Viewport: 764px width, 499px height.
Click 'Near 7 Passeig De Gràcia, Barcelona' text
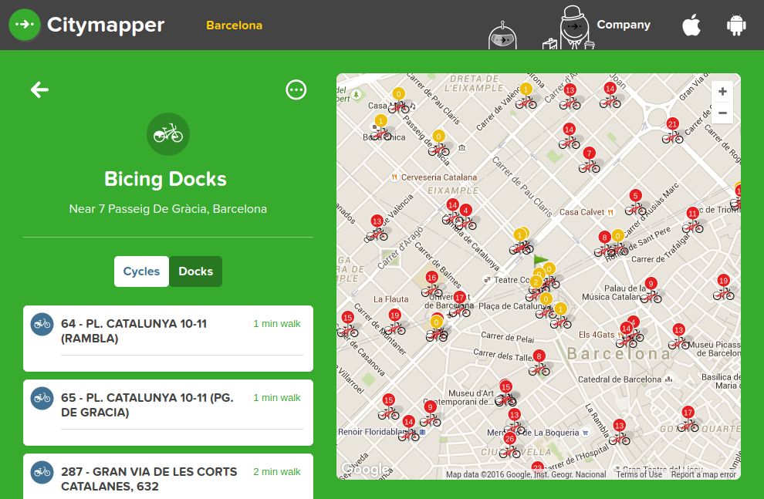168,209
